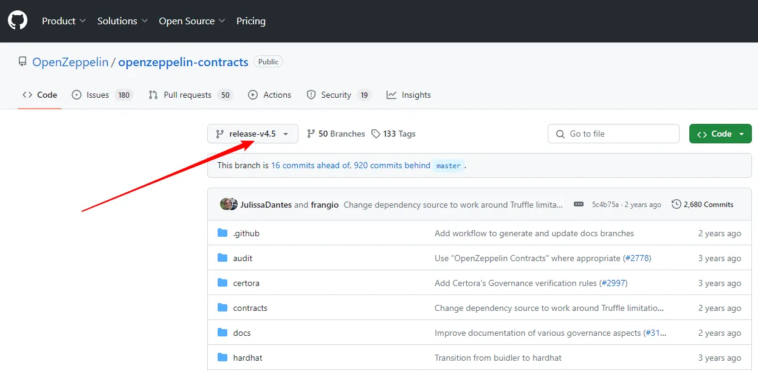Screen dimensions: 758x371
Task: Click the commit details ellipsis icon
Action: [x=578, y=205]
